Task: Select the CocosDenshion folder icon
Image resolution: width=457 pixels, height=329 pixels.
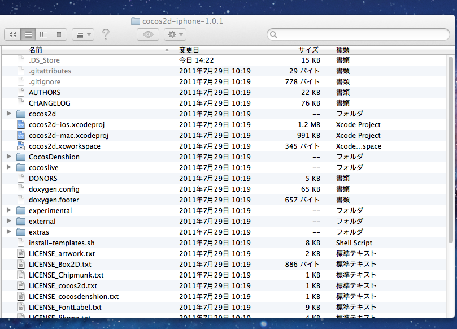Action: (x=21, y=157)
